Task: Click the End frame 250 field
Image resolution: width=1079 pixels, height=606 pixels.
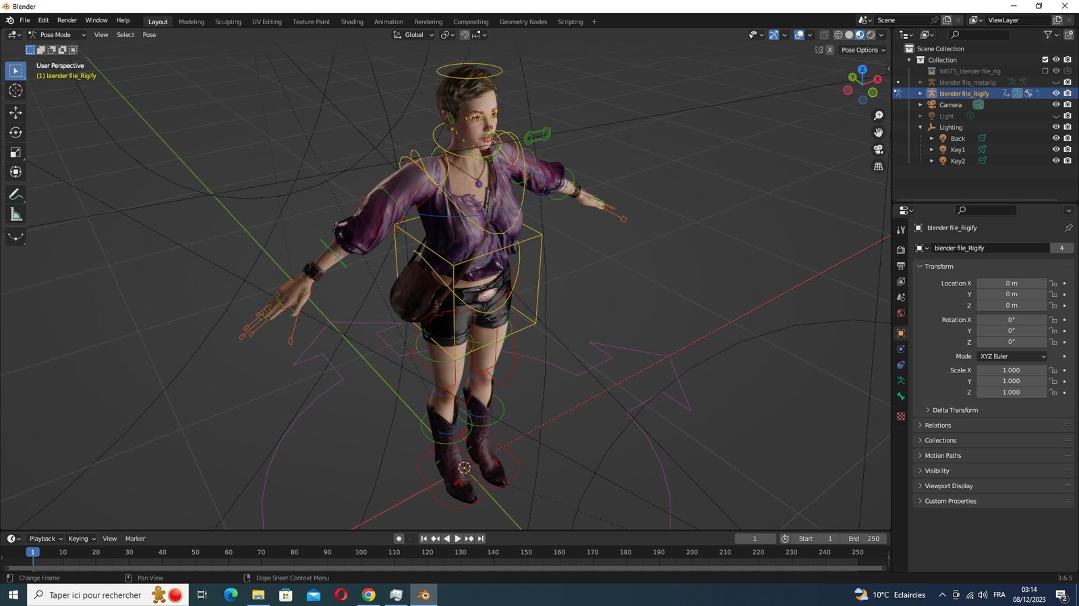Action: [864, 539]
